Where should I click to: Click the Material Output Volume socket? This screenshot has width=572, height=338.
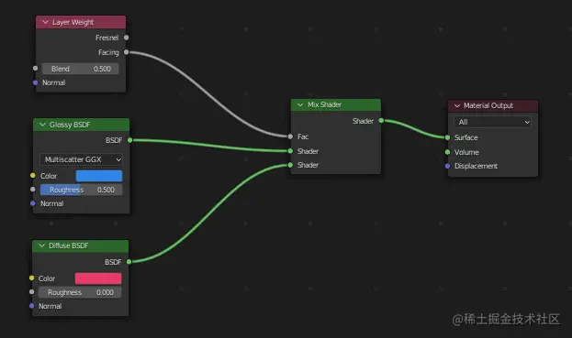tap(448, 152)
